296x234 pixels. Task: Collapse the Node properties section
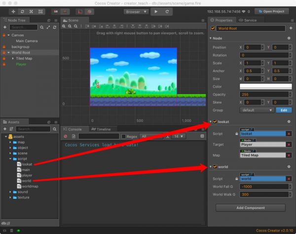tap(210, 38)
